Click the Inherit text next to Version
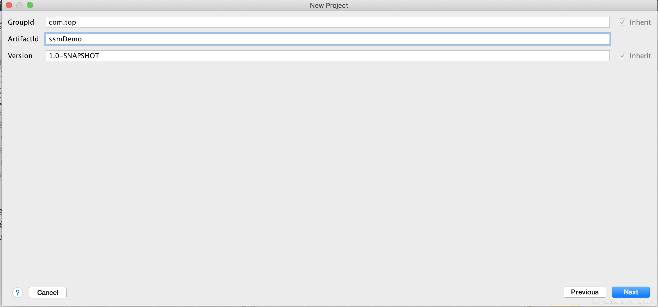This screenshot has width=658, height=307. [x=640, y=56]
